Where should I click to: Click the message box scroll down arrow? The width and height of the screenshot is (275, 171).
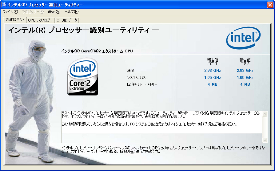265,140
